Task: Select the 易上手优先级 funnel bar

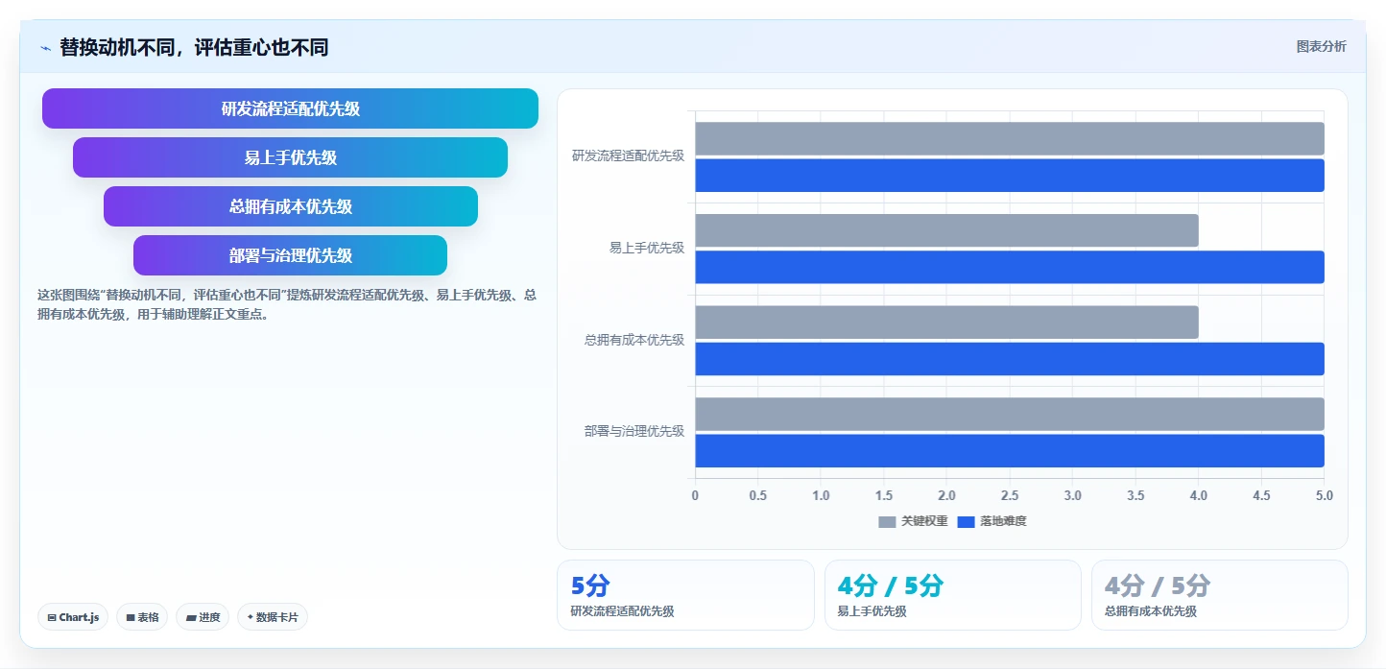Action: tap(290, 157)
